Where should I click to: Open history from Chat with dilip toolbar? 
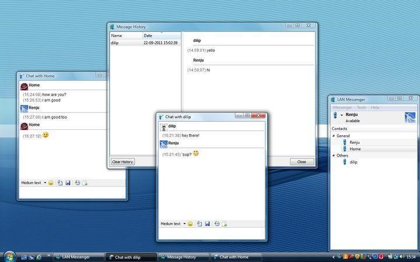(x=217, y=224)
